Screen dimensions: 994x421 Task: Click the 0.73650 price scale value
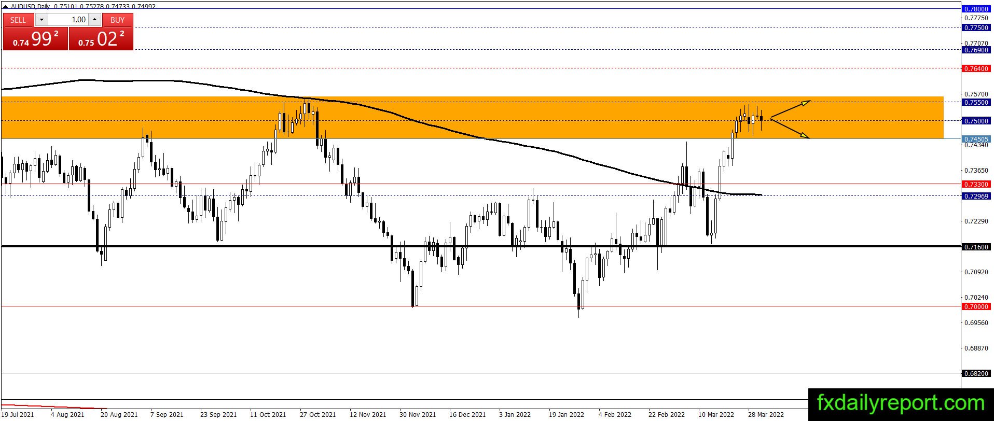click(976, 170)
